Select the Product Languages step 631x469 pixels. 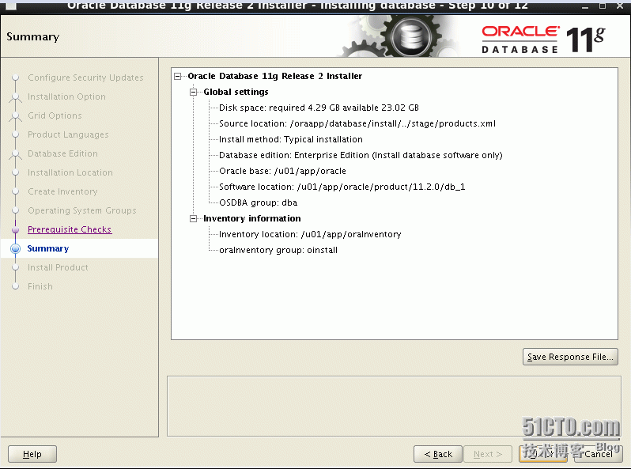pos(68,134)
